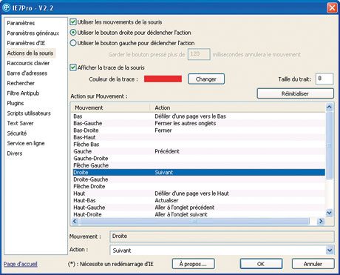Select Actions de la souris in sidebar
The width and height of the screenshot is (340, 275).
(30, 53)
